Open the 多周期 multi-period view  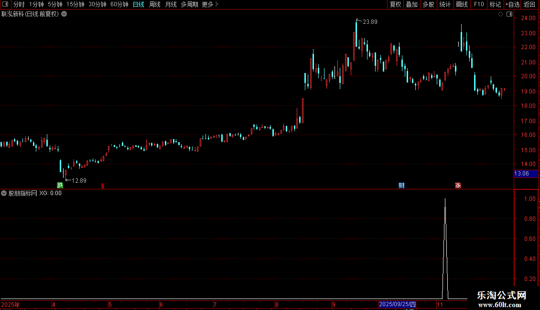(189, 4)
